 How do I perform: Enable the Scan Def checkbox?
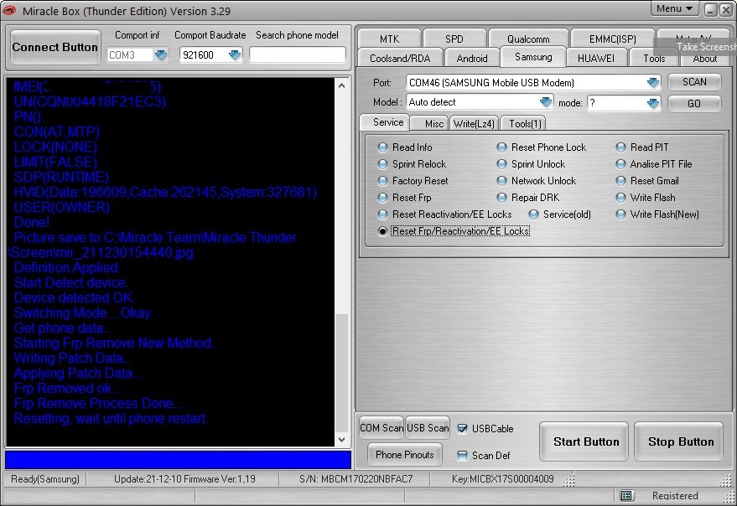tap(463, 455)
